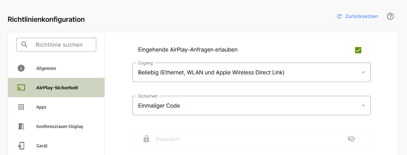Click the Gerät locked-phone icon
Screen dimensions: 407x155
pos(21,146)
